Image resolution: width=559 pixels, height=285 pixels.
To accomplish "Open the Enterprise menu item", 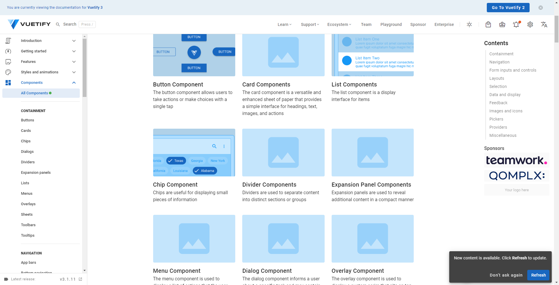I will 444,24.
